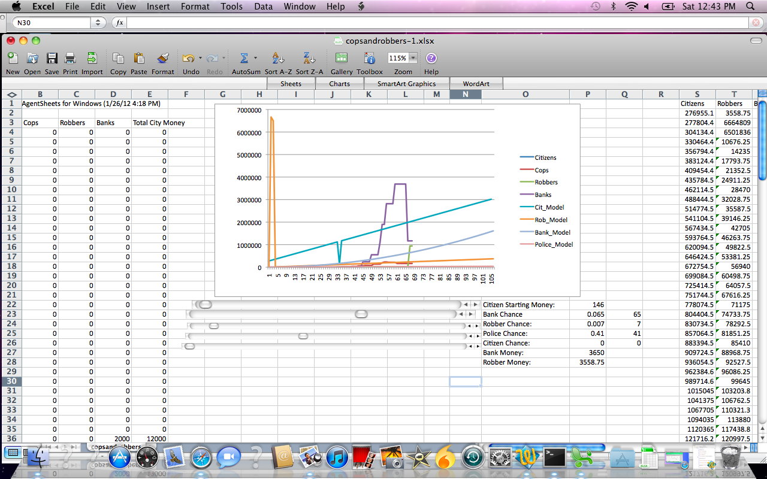Open the Format menu
Image resolution: width=767 pixels, height=479 pixels.
click(195, 7)
